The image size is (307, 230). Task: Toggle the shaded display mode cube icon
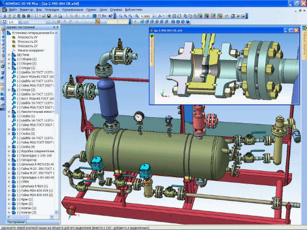(x=200, y=16)
